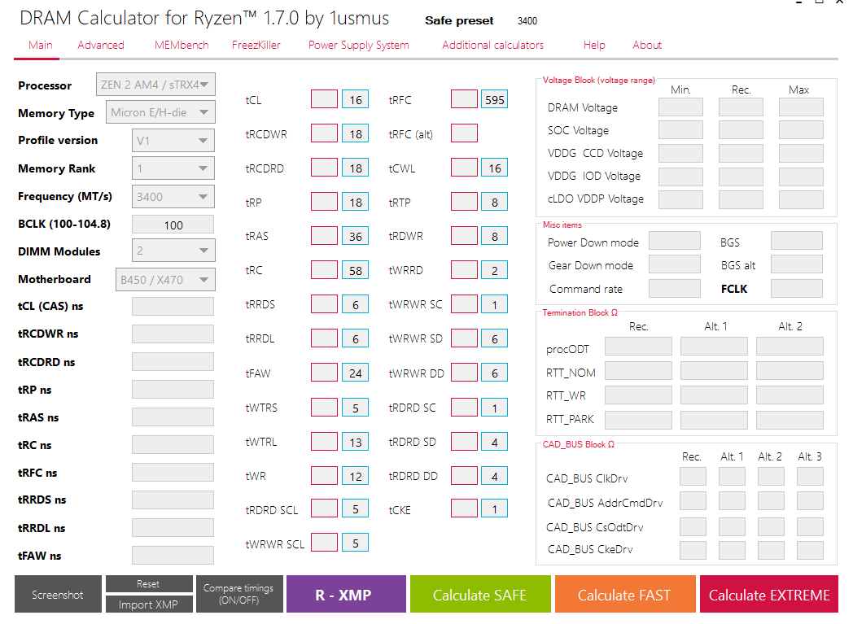Expand the Processor dropdown
853x624 pixels.
(x=155, y=85)
